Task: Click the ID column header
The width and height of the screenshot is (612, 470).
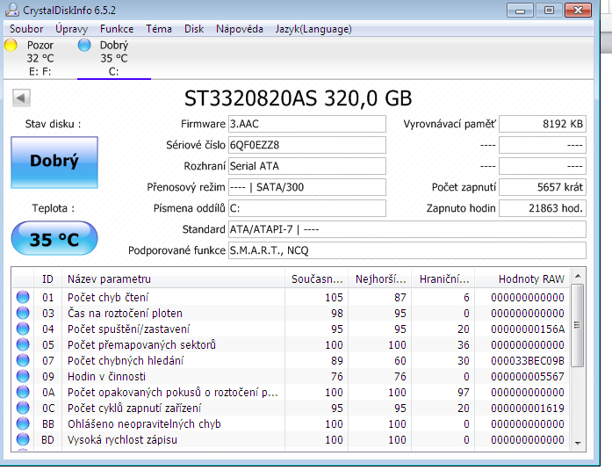Action: [47, 278]
